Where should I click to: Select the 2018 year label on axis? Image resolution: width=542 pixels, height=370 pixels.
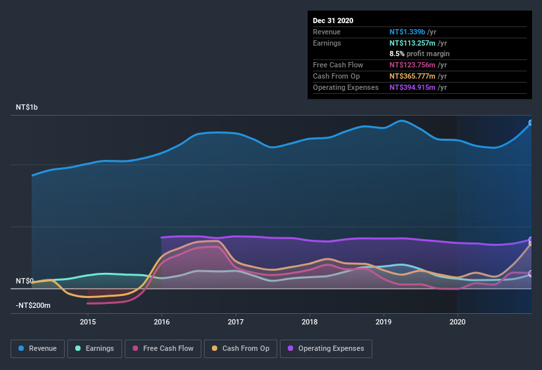point(310,322)
